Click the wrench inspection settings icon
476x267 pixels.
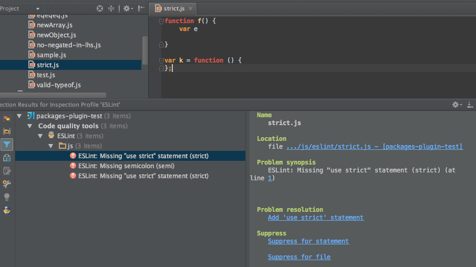pyautogui.click(x=7, y=183)
